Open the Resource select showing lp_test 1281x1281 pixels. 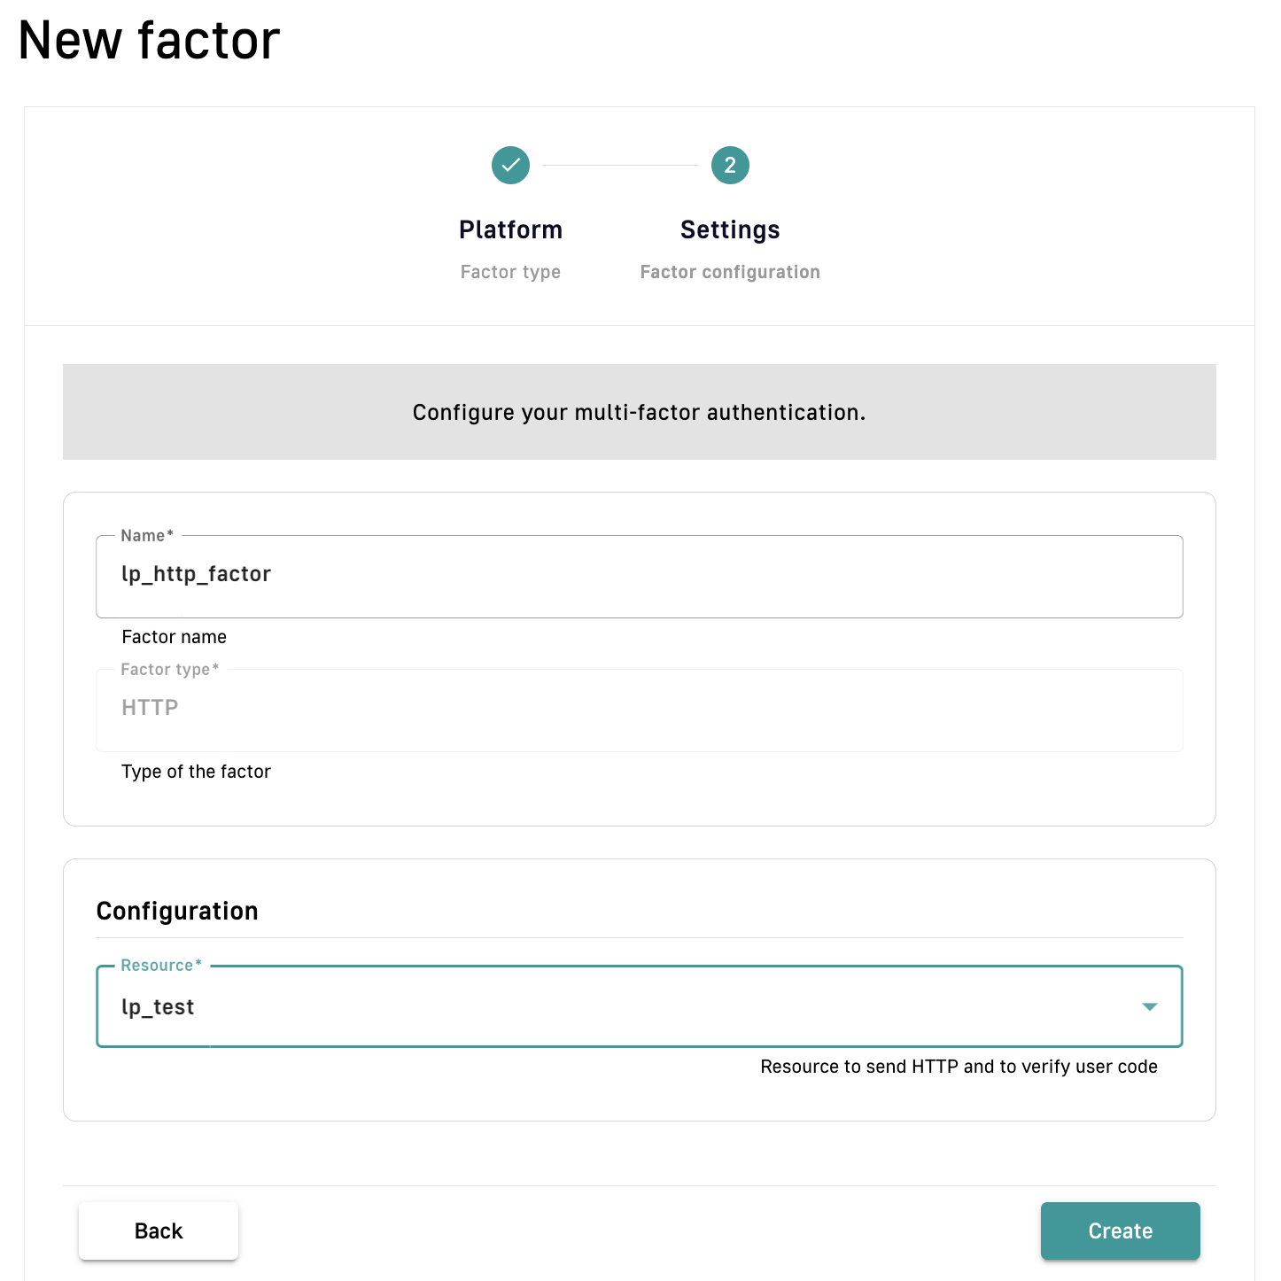[620, 1006]
